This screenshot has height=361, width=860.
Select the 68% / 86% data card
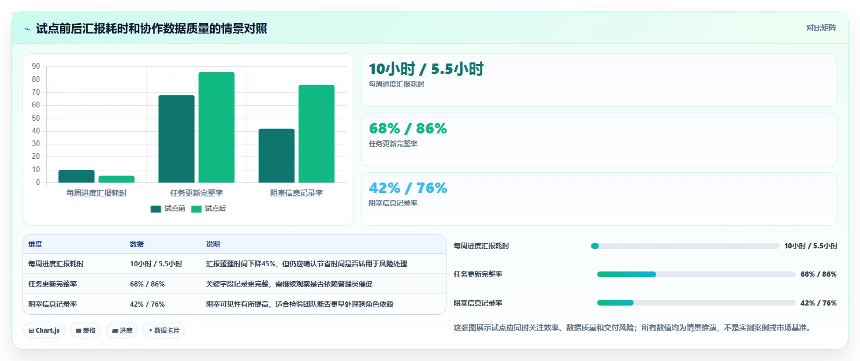[x=599, y=140]
